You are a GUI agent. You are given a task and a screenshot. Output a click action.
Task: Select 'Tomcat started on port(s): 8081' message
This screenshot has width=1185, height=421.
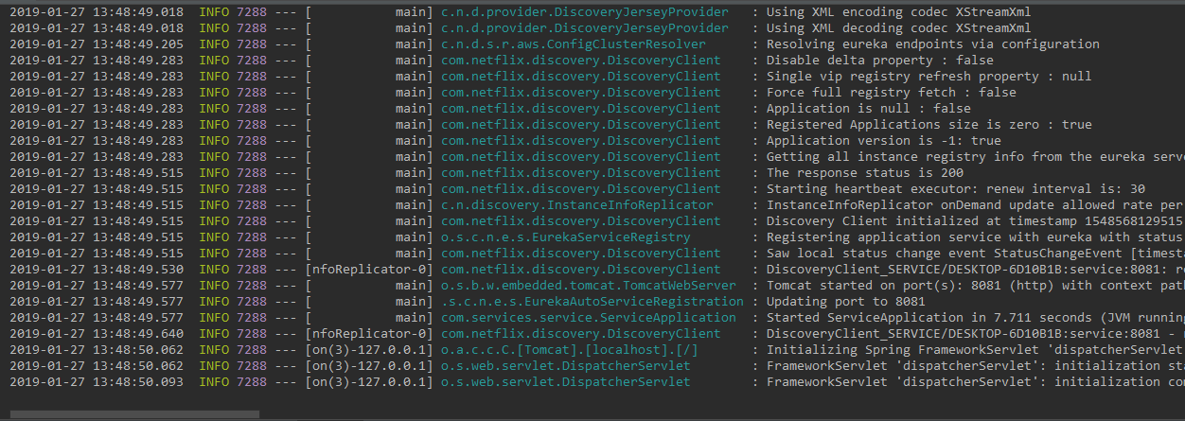[975, 286]
